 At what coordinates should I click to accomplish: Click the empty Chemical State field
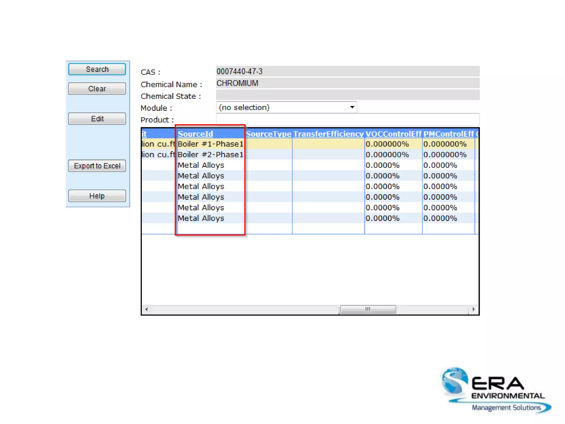347,95
